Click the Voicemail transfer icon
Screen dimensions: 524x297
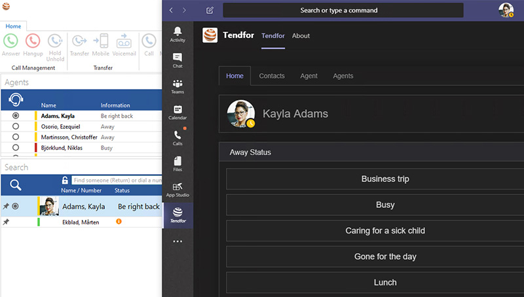pos(124,41)
